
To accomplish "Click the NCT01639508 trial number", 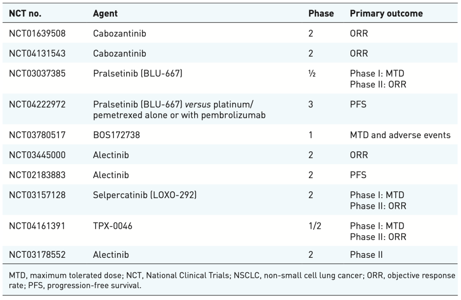I will (37, 33).
